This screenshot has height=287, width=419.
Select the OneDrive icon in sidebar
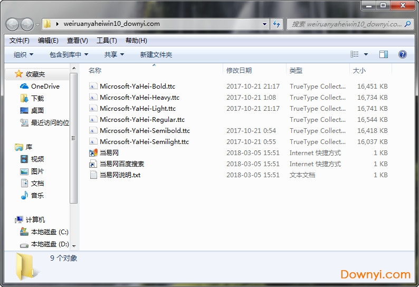point(24,86)
